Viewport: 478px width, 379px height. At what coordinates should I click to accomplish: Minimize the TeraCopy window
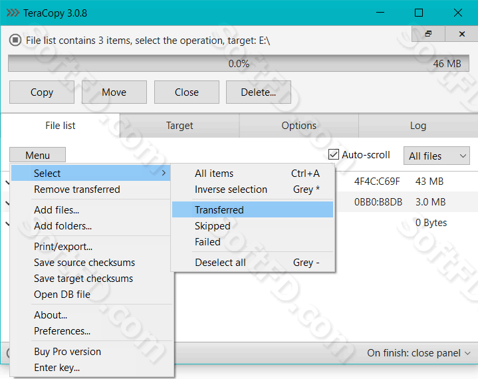pos(380,13)
